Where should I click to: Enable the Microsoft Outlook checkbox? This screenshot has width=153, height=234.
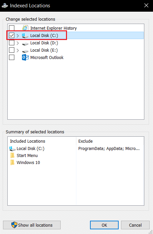pyautogui.click(x=12, y=57)
